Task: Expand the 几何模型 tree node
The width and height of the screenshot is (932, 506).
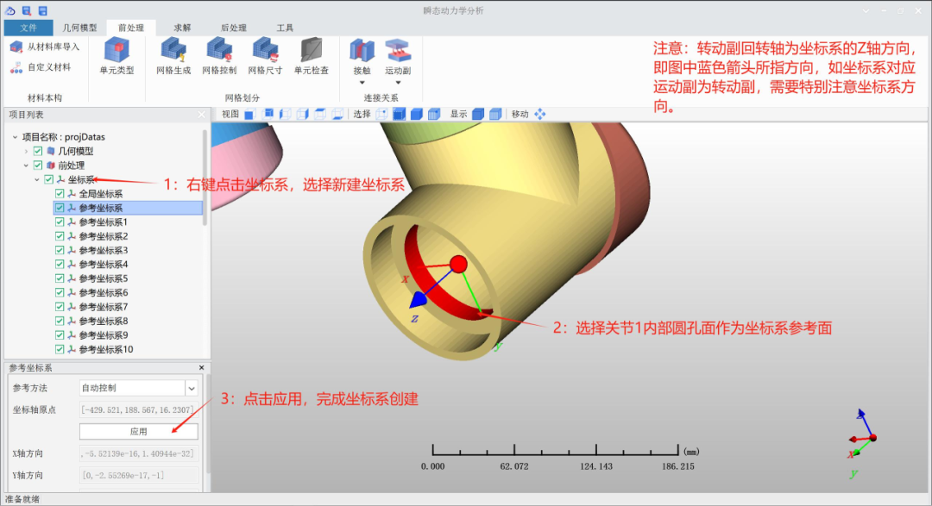Action: tap(26, 152)
